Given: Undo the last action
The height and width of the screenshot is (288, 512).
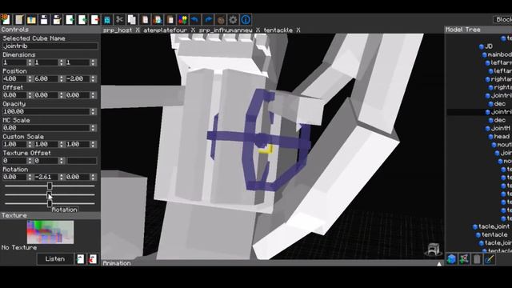Looking at the screenshot, I should (x=195, y=19).
